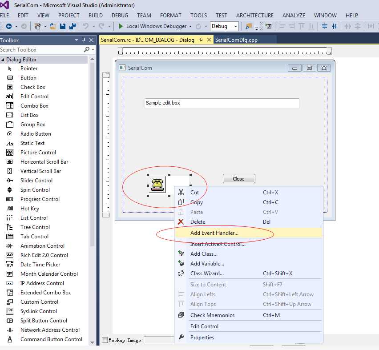Open the ARCHITECTURE menu
The height and width of the screenshot is (350, 379).
coord(255,16)
